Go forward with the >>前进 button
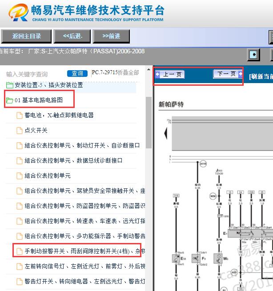Viewport: 273px width, 291px height. 111,36
